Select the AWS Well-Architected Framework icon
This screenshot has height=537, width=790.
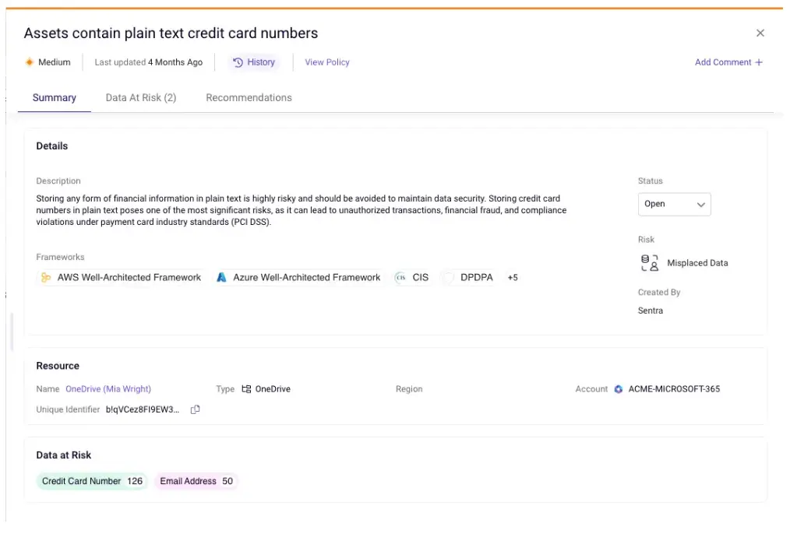pos(46,277)
